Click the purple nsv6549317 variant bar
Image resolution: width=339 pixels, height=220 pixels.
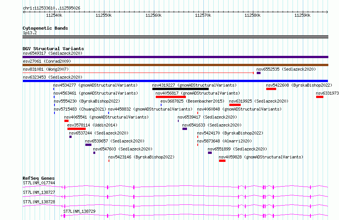(x=175, y=57)
